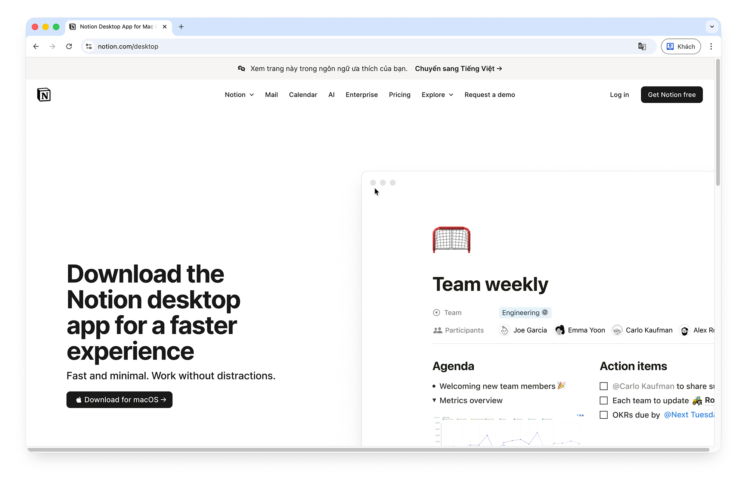Click 'Chuyển sang Tiếng Việt' link

click(x=458, y=69)
